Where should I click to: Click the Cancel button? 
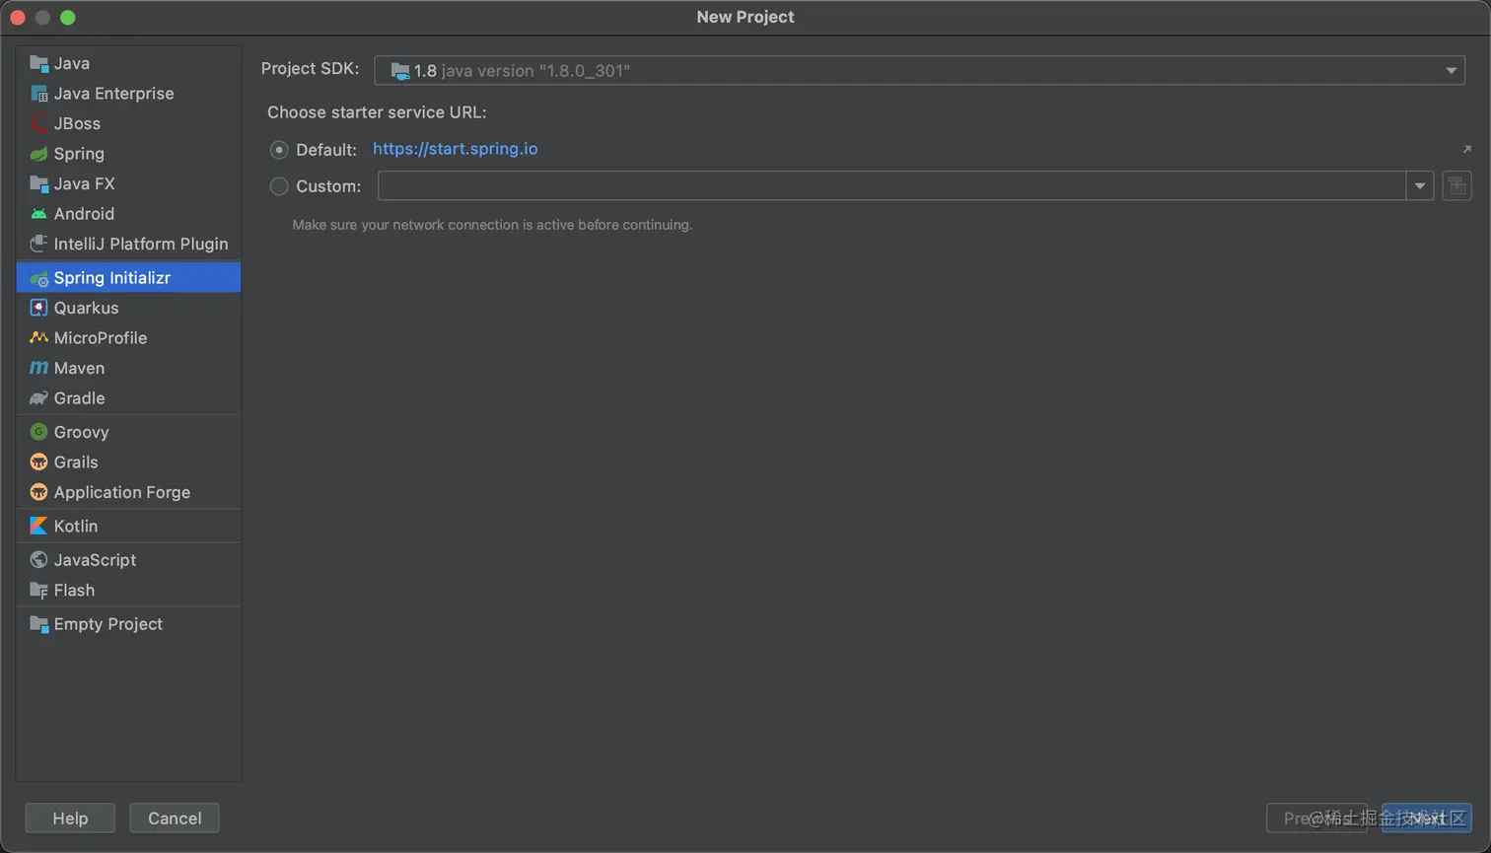point(175,818)
